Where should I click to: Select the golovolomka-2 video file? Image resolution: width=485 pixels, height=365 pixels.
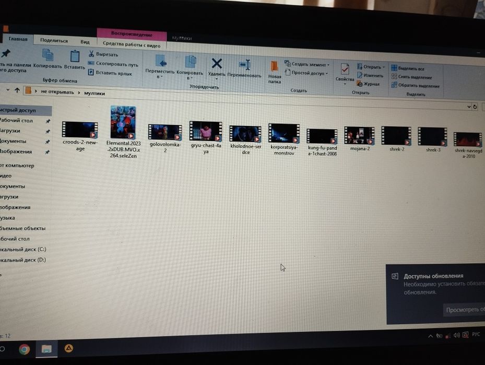165,138
